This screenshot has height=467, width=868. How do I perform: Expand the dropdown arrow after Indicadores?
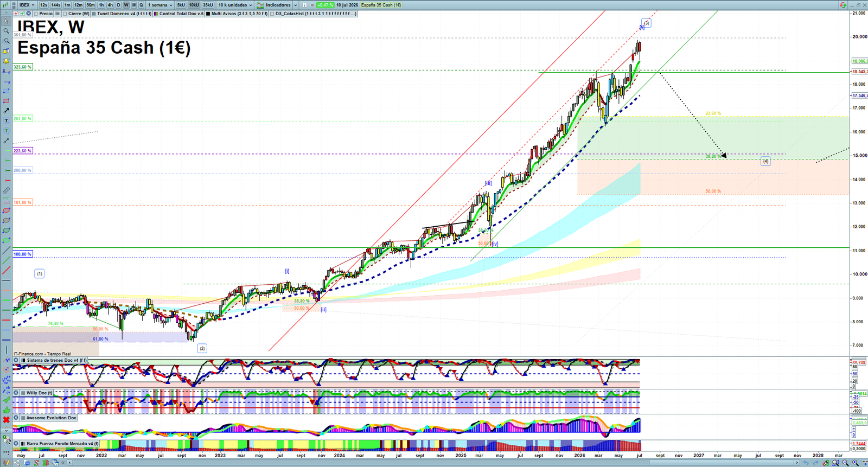(x=296, y=5)
